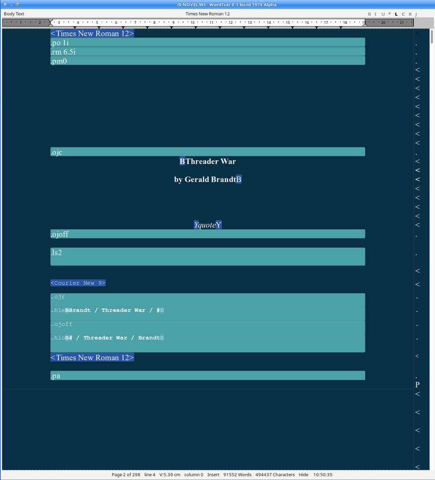Click the Courier New 9 font tag

pos(78,283)
